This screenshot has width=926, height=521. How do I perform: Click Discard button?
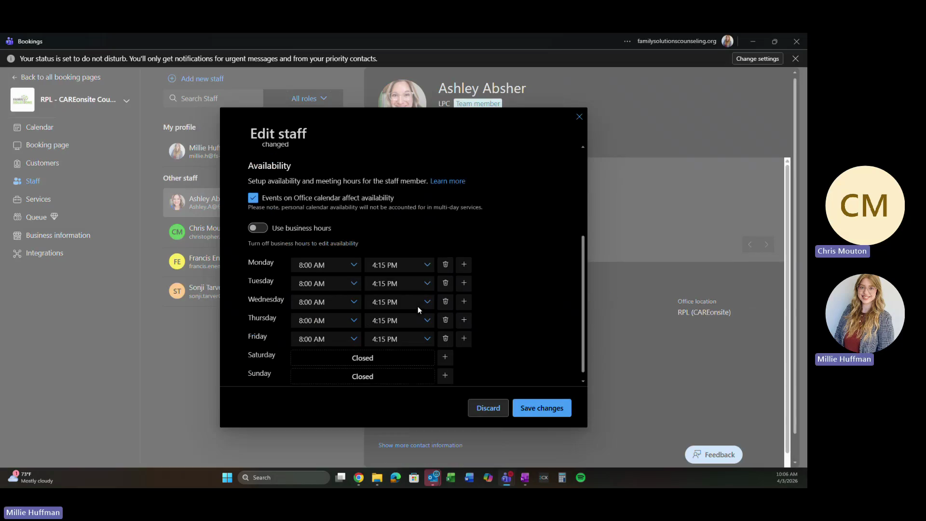click(x=488, y=408)
